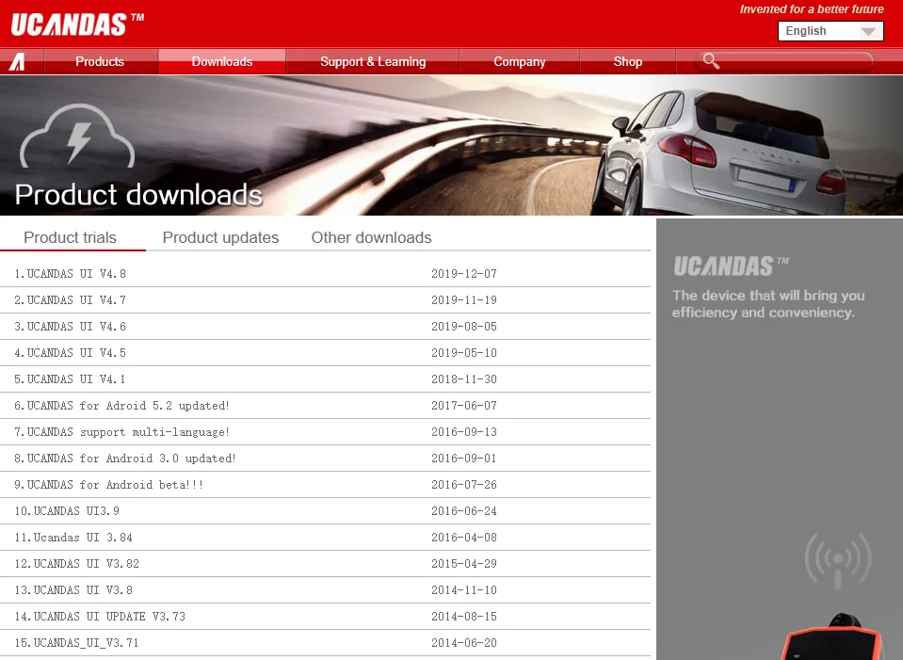Open the Ucandas UI 3.84 download
Screen dimensions: 903x660
[73, 538]
